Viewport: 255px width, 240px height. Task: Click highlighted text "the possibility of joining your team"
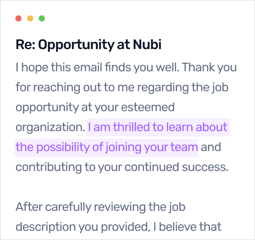tap(106, 147)
